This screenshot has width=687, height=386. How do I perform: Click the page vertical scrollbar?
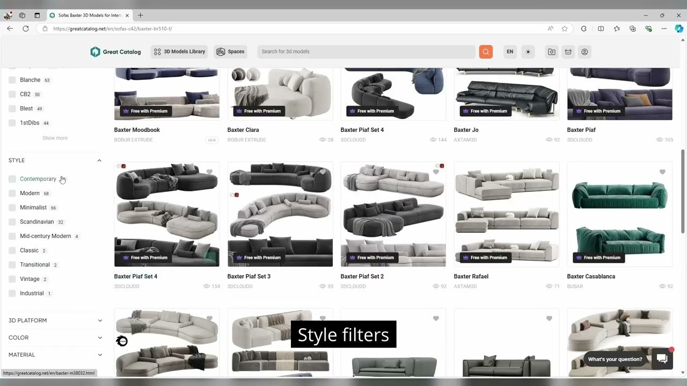(x=683, y=190)
